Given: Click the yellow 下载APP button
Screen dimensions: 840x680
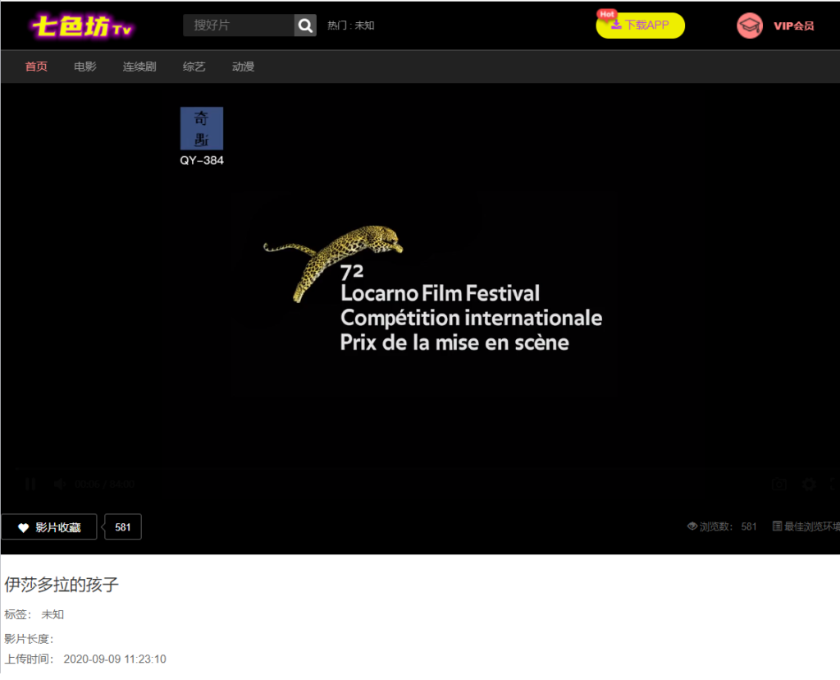Looking at the screenshot, I should pyautogui.click(x=640, y=25).
